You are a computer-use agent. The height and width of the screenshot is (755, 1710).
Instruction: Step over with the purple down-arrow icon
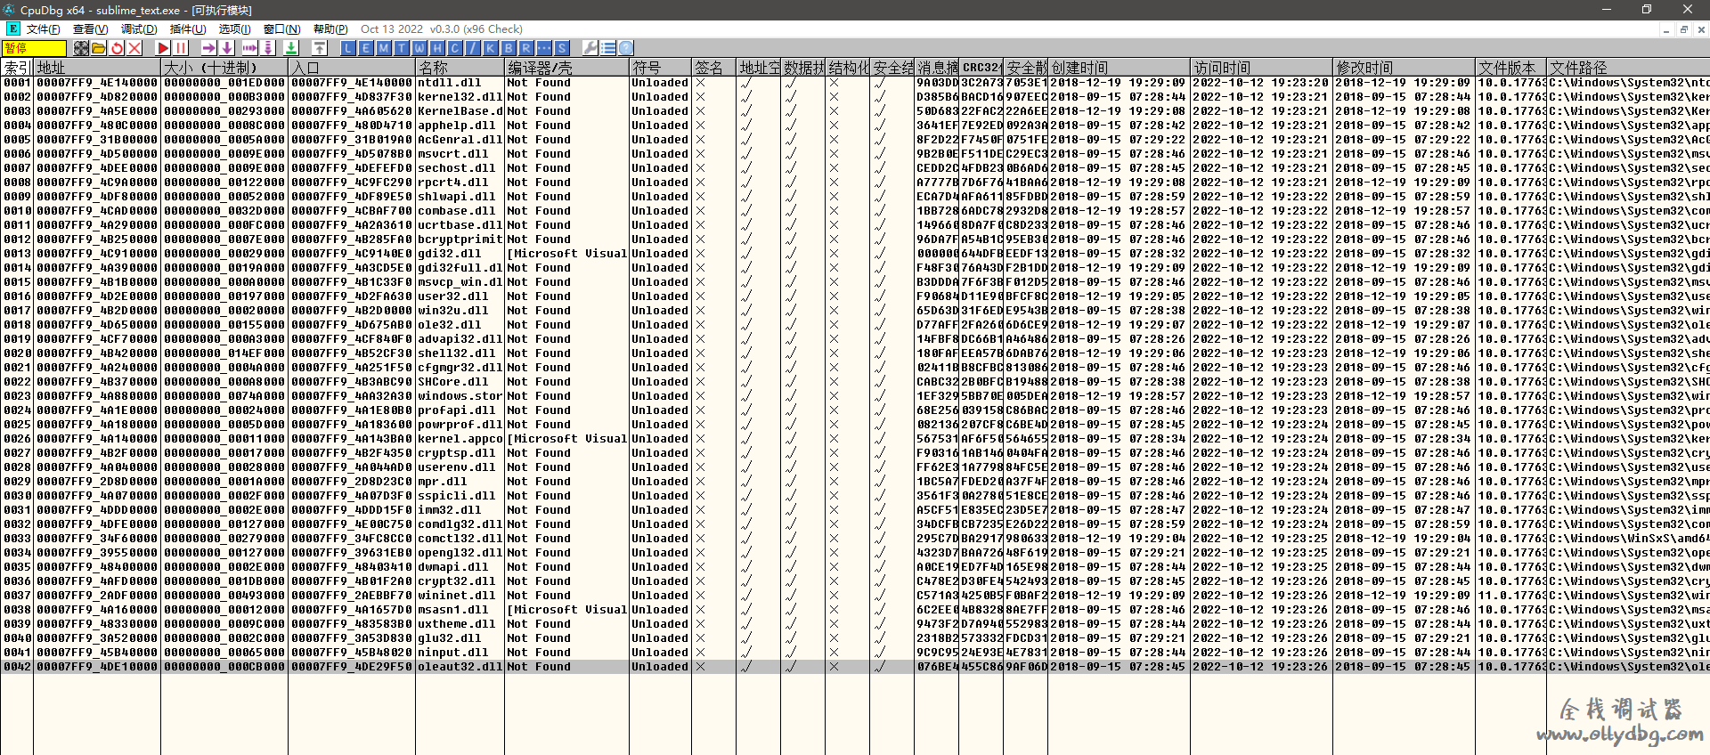(226, 48)
